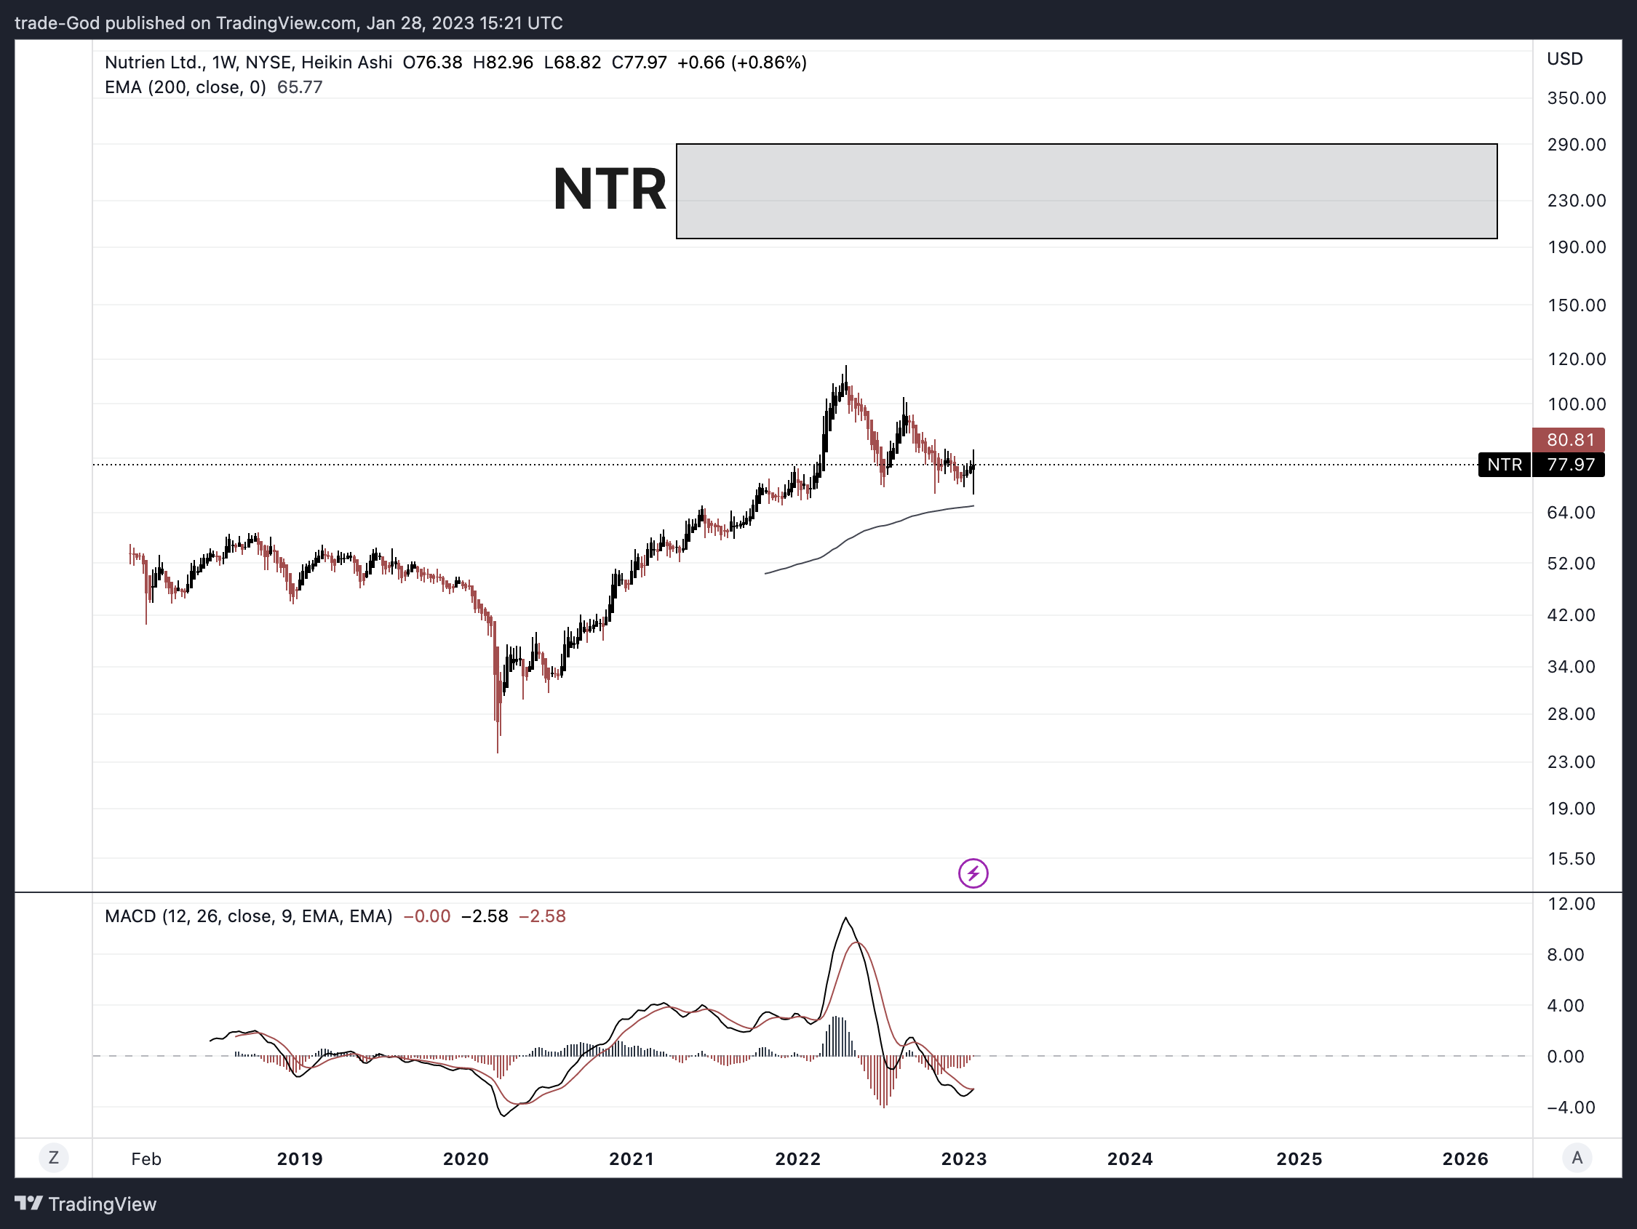This screenshot has width=1637, height=1229.
Task: Click the 12.00 MACD scale label
Action: click(x=1571, y=903)
